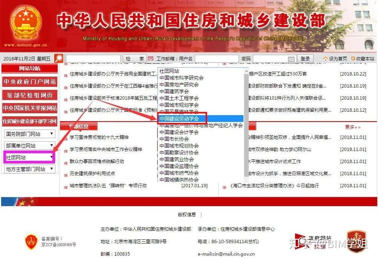Open the 社团网站 dropdown

pyautogui.click(x=29, y=157)
